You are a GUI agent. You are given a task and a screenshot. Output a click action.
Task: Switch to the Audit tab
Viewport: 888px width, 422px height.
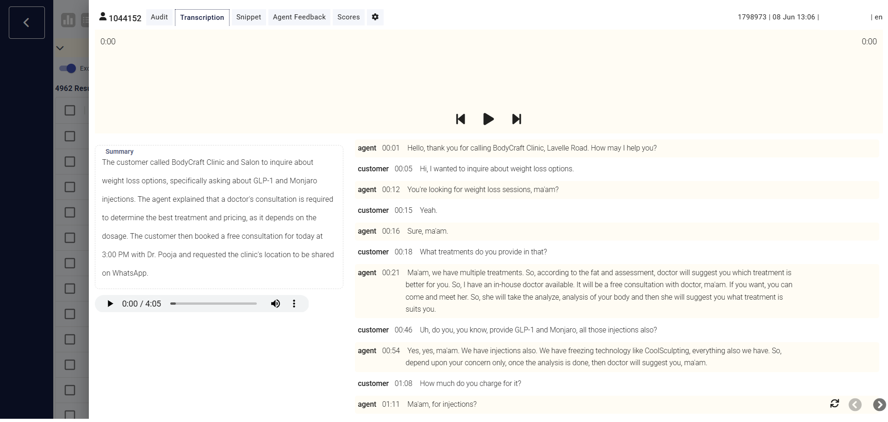(159, 17)
